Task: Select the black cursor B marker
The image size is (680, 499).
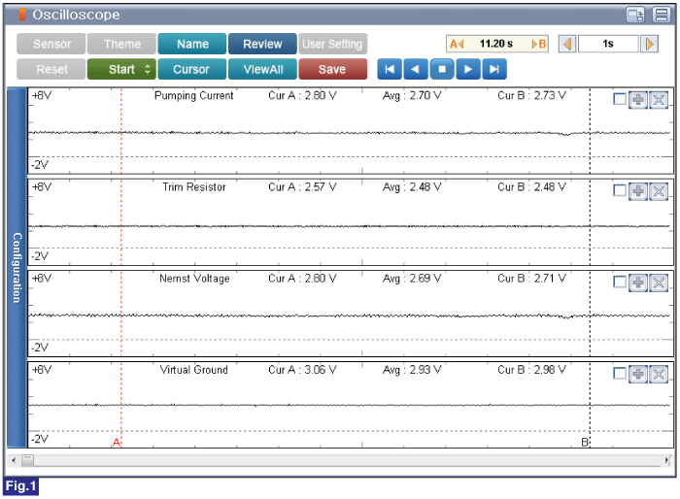Action: (x=585, y=442)
